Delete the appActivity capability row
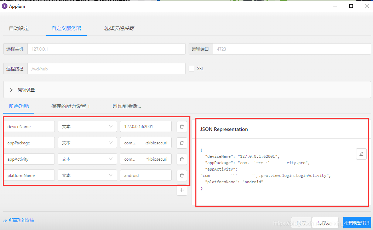The width and height of the screenshot is (373, 230). 182,159
